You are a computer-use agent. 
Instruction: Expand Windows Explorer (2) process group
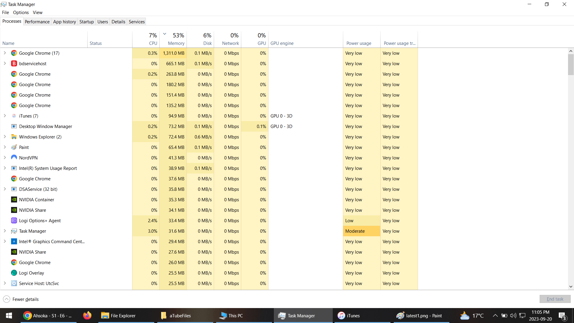[x=5, y=137]
